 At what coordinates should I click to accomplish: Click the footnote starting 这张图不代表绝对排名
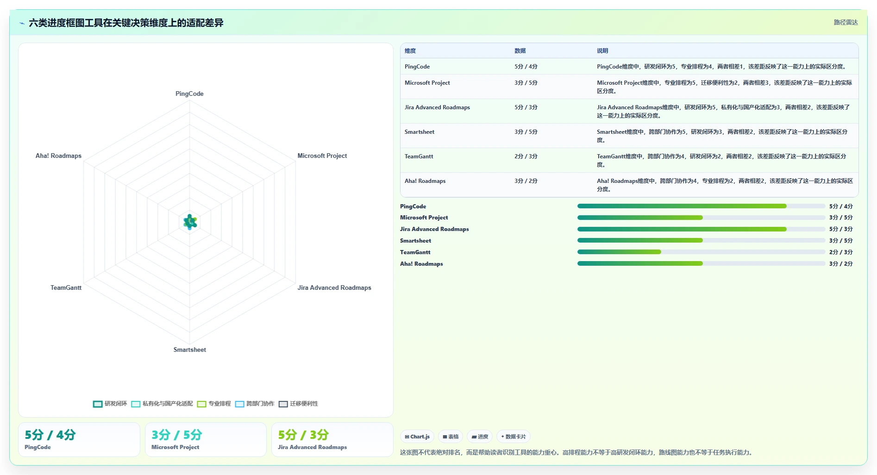(x=577, y=452)
